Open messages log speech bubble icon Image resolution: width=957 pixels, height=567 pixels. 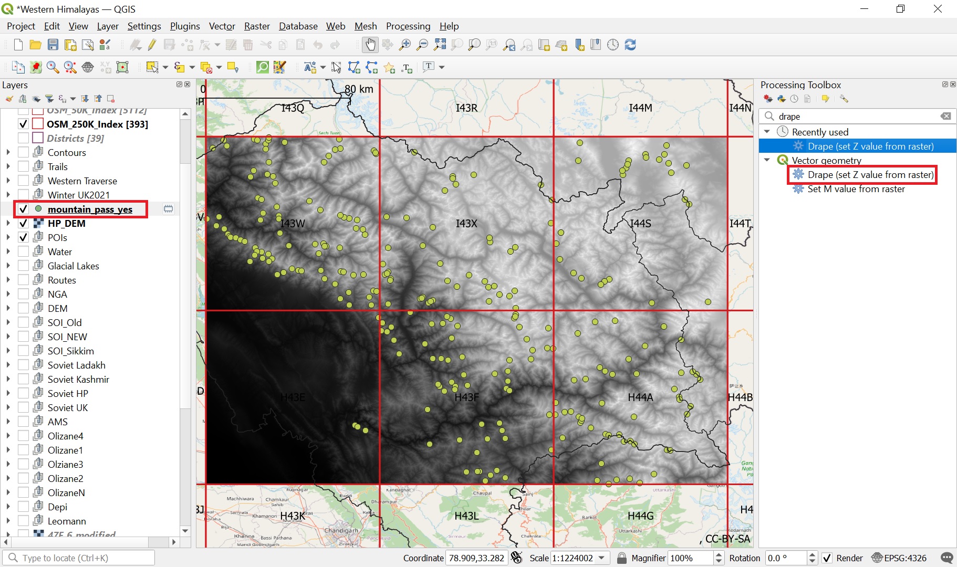tap(946, 558)
